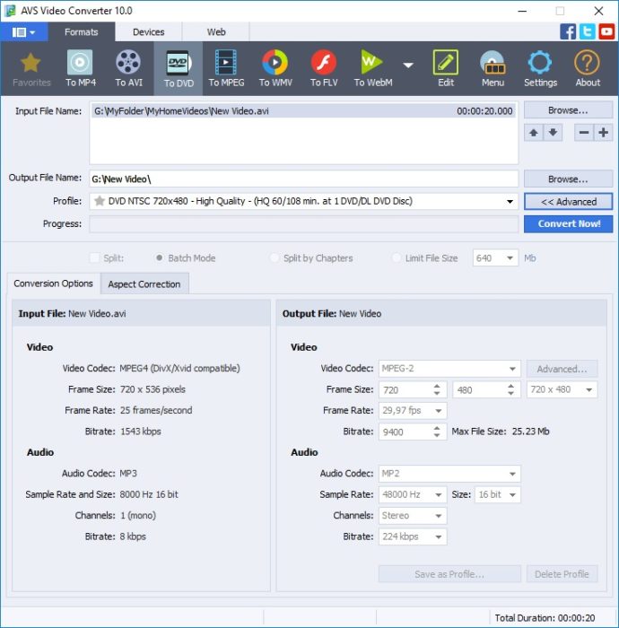Select the Batch Mode radio button
This screenshot has width=619, height=628.
point(160,258)
